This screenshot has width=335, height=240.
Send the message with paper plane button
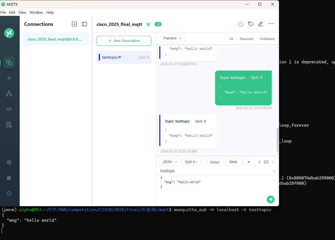pyautogui.click(x=270, y=199)
